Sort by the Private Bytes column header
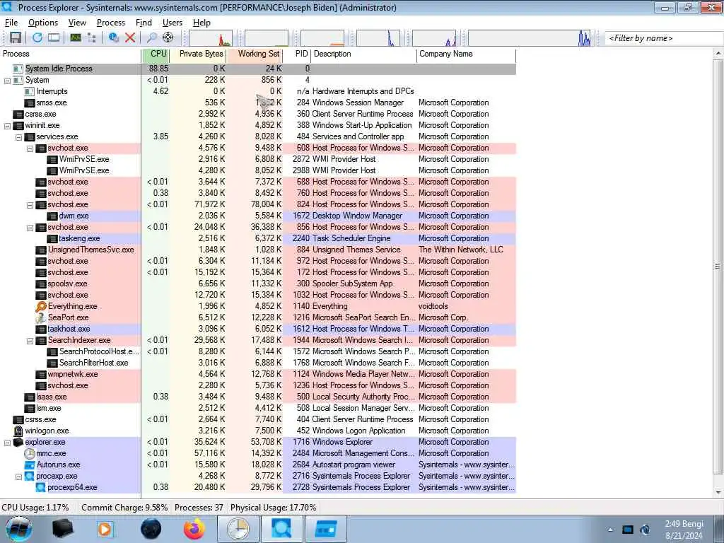724x543 pixels. coord(198,54)
